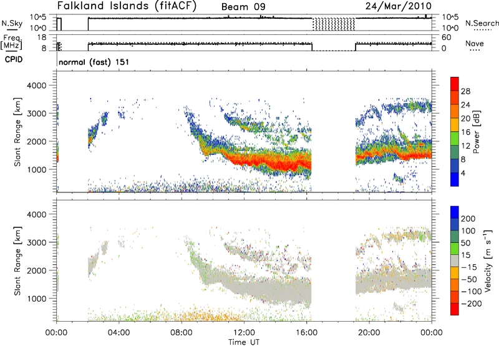The image size is (499, 346).
Task: Pick the gray segment of the velocity colorbar
Action: pyautogui.click(x=455, y=261)
